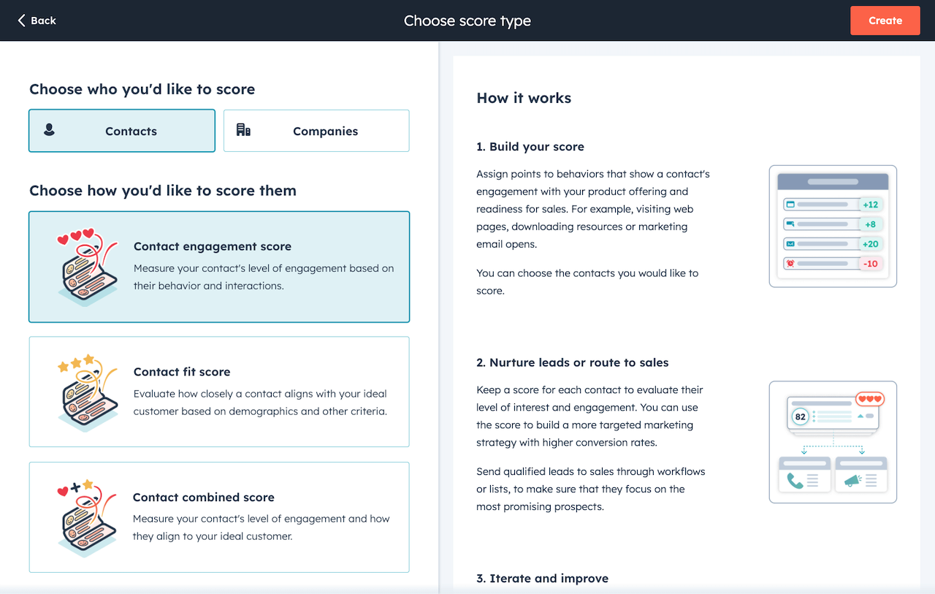
Task: Click the 'Build your score' step heading
Action: click(x=530, y=146)
